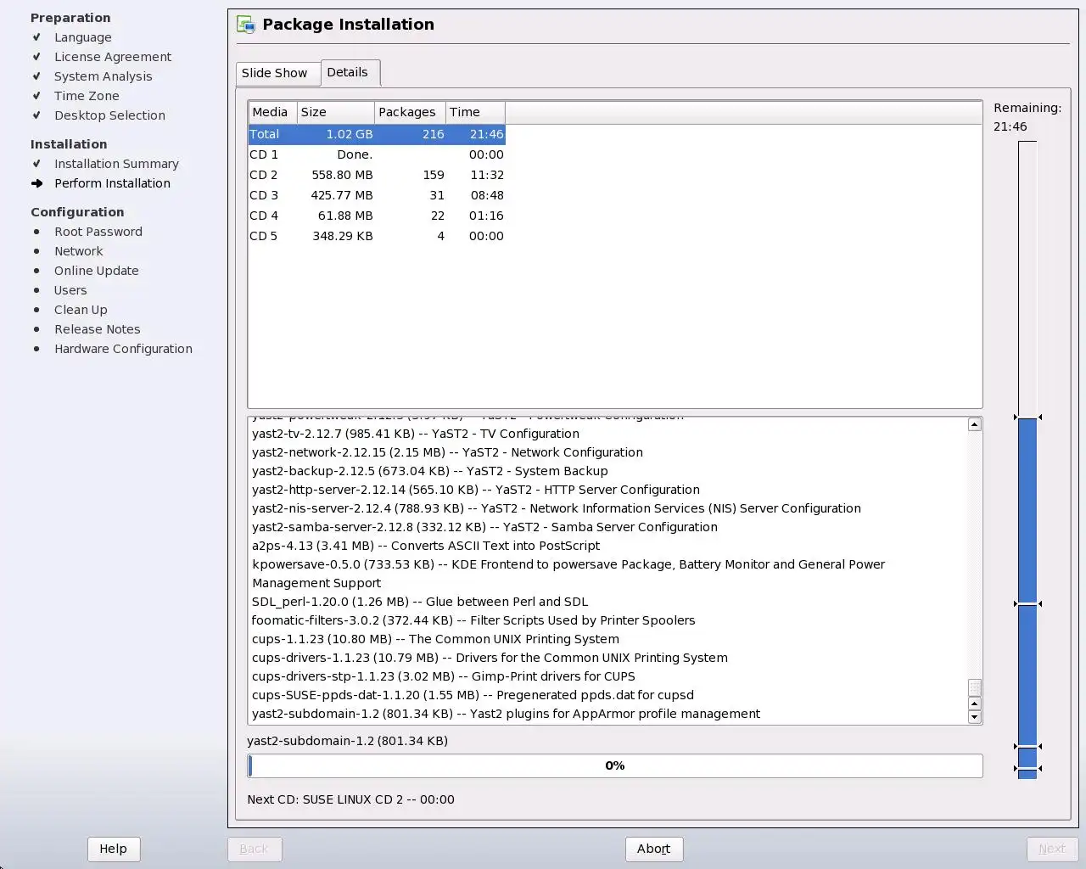1086x869 pixels.
Task: Select the CD 5 row
Action: pos(377,236)
